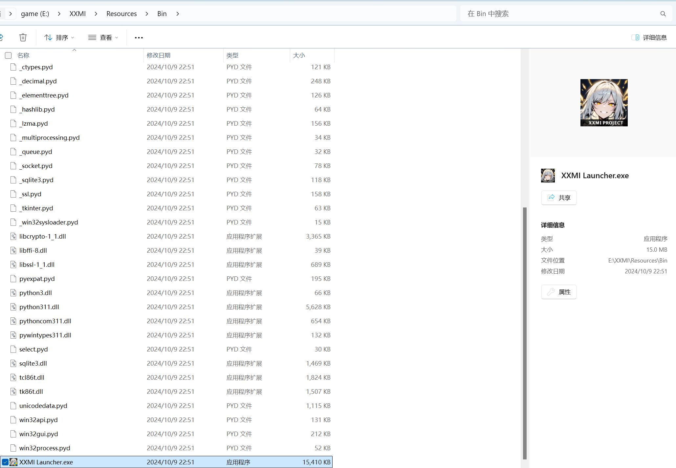Click the delete trash can icon

tap(23, 37)
